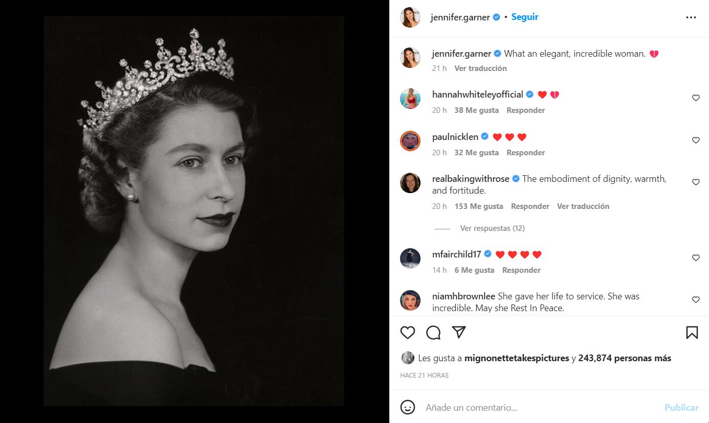The width and height of the screenshot is (709, 423).
Task: Open realbakingwithrose's avatar
Action: click(x=410, y=183)
